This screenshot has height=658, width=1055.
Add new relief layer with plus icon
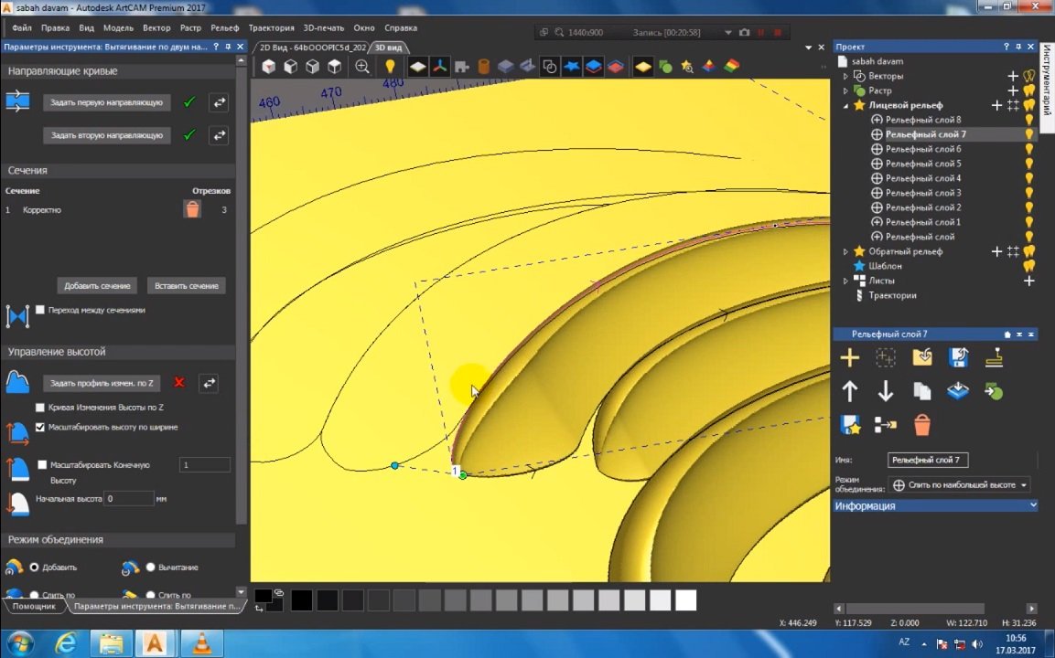pos(850,358)
